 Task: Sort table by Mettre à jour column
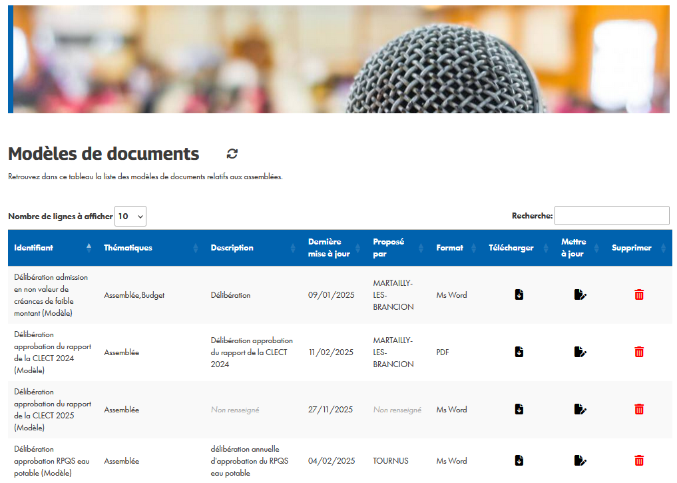[x=580, y=248]
